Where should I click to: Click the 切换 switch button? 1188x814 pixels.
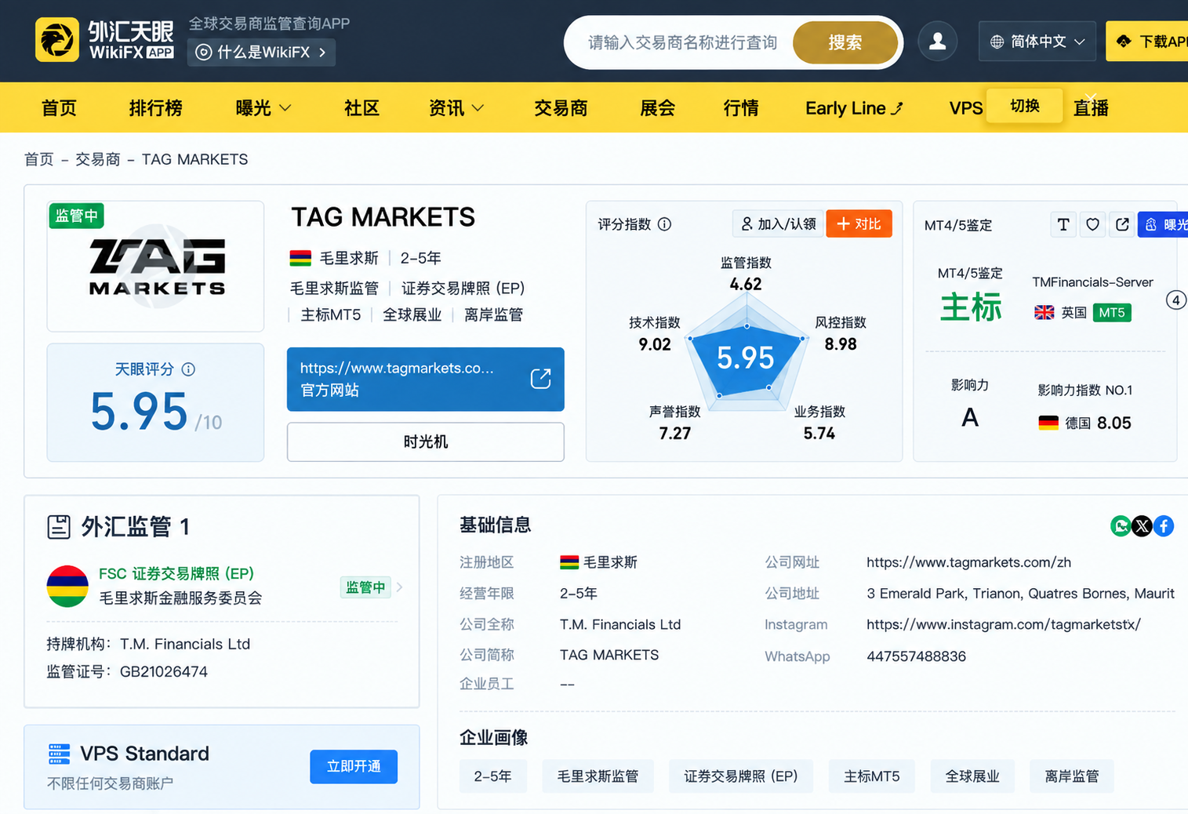(x=1024, y=106)
